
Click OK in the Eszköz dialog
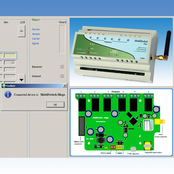click(x=55, y=105)
